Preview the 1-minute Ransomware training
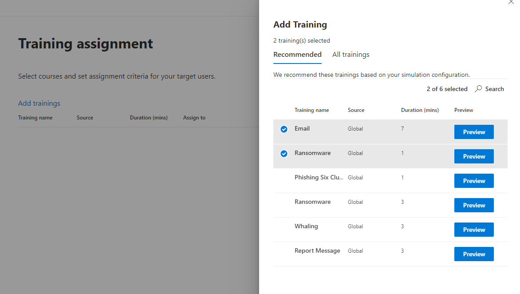Viewport: 520px width, 294px height. (474, 156)
